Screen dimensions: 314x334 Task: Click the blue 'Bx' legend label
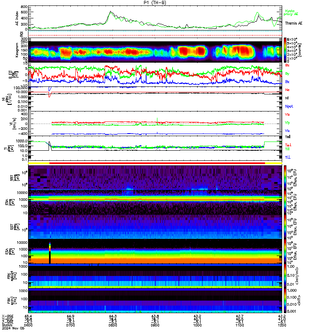[287, 81]
